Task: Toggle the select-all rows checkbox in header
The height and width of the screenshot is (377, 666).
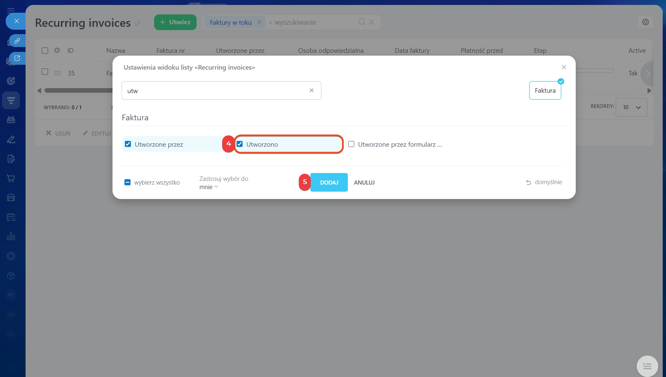Action: 45,50
